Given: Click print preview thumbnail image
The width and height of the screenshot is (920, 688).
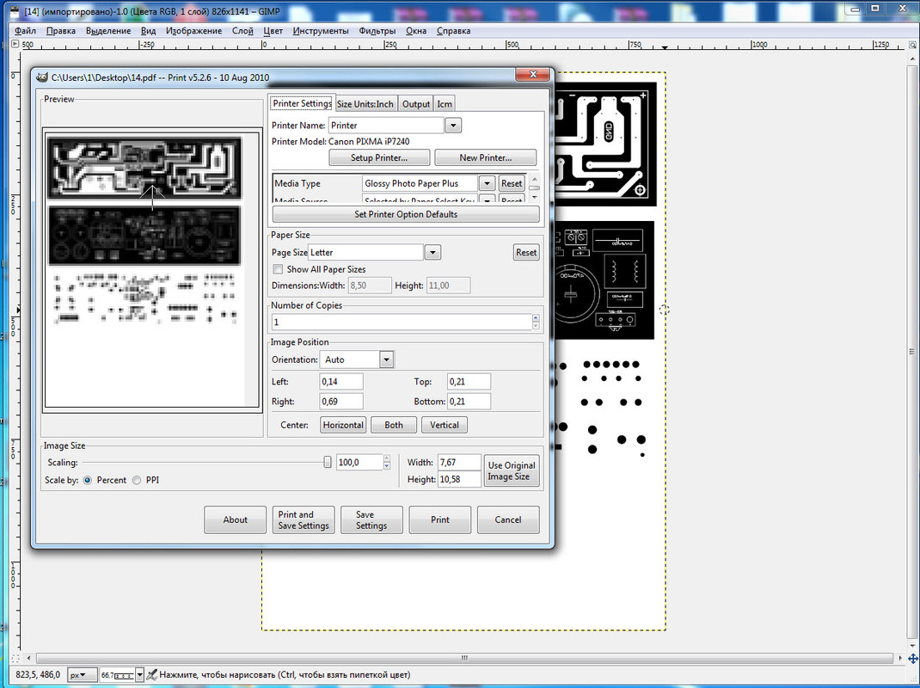Looking at the screenshot, I should [x=152, y=270].
